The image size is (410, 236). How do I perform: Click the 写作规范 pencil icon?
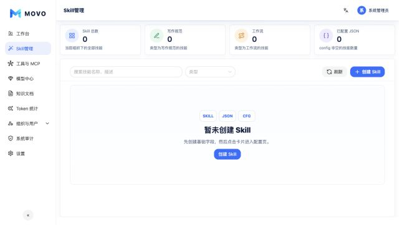156,36
